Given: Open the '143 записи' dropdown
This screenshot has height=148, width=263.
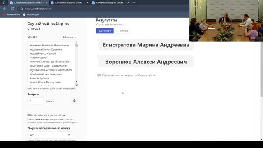Looking at the screenshot, I should (69, 37).
